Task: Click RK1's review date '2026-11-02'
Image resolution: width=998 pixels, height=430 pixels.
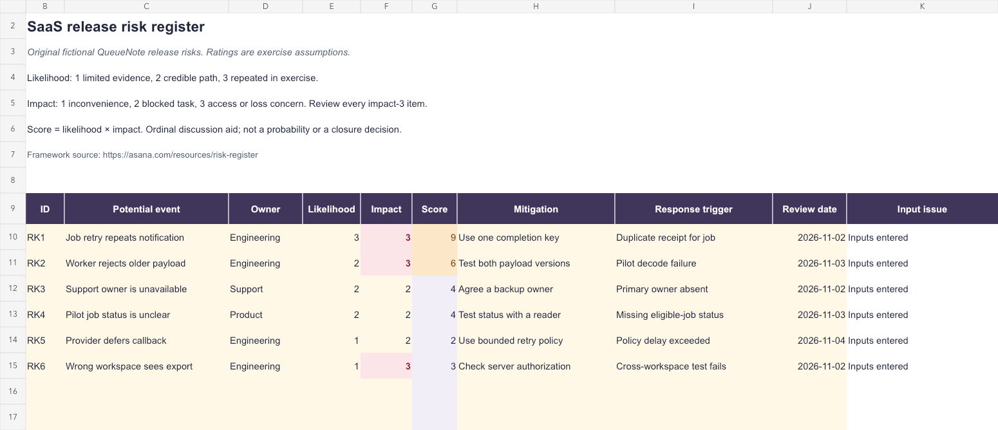Action: click(x=809, y=238)
